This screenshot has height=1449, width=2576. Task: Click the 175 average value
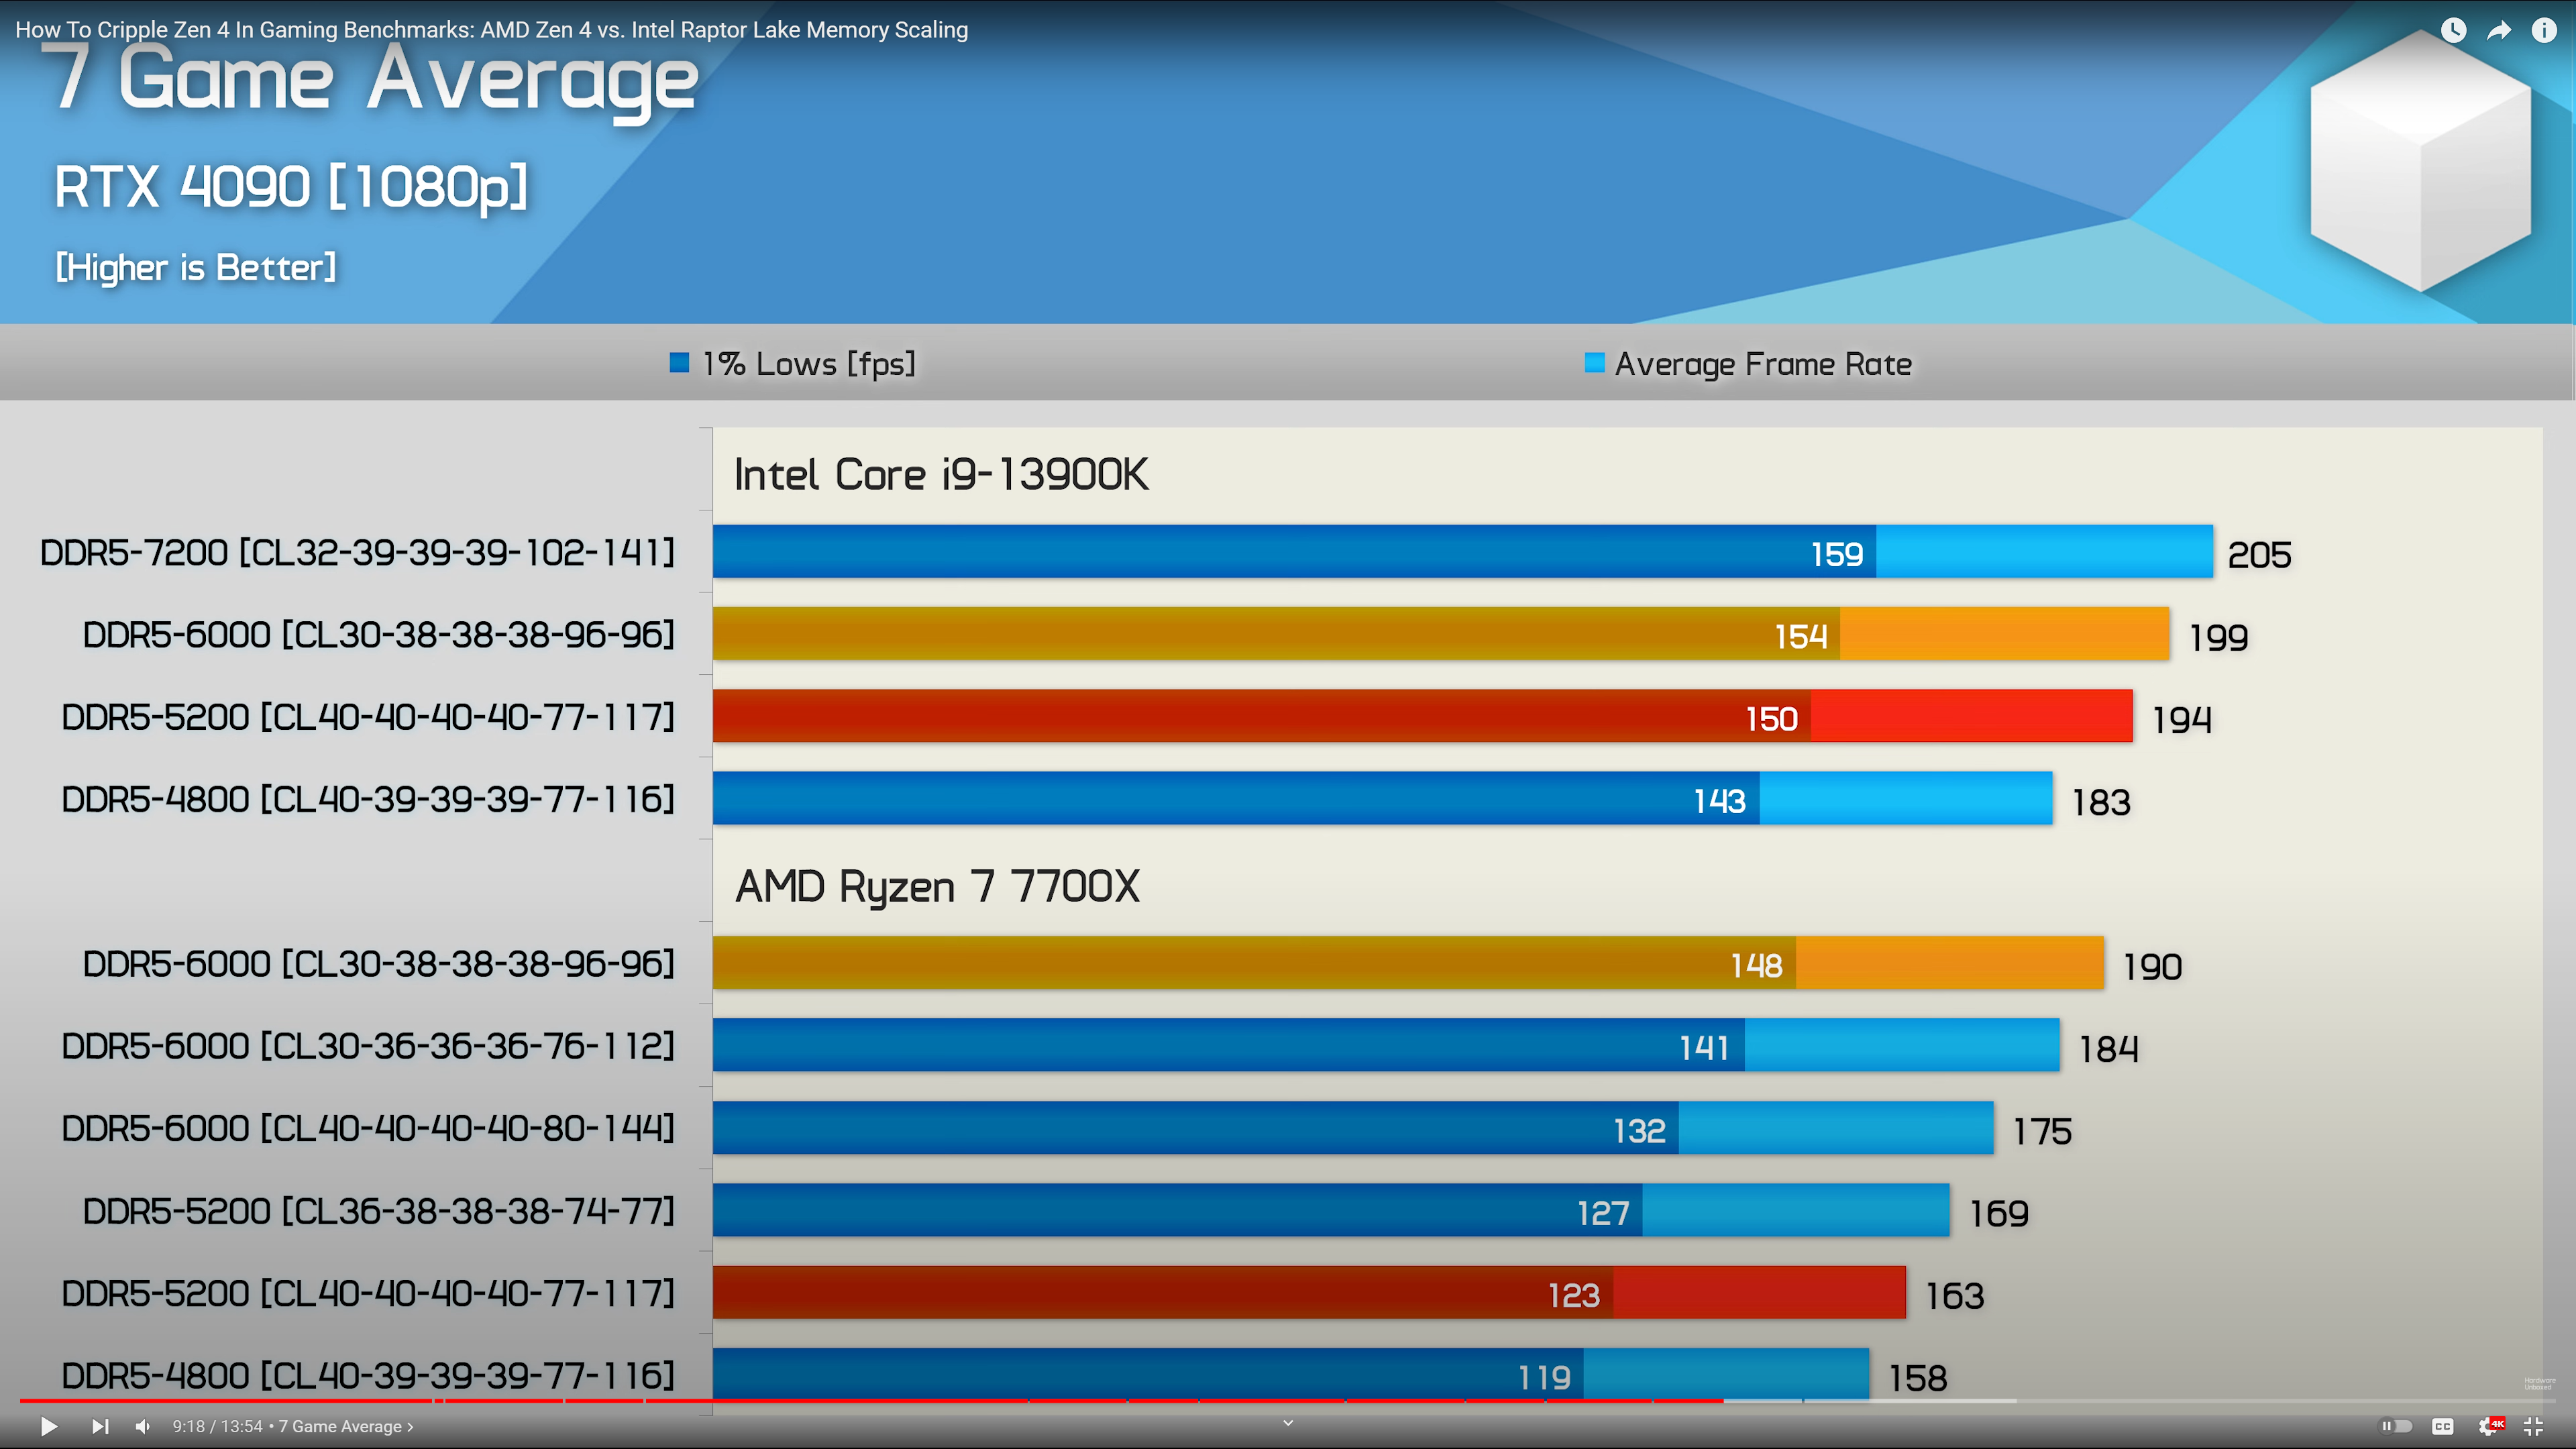[2042, 1132]
